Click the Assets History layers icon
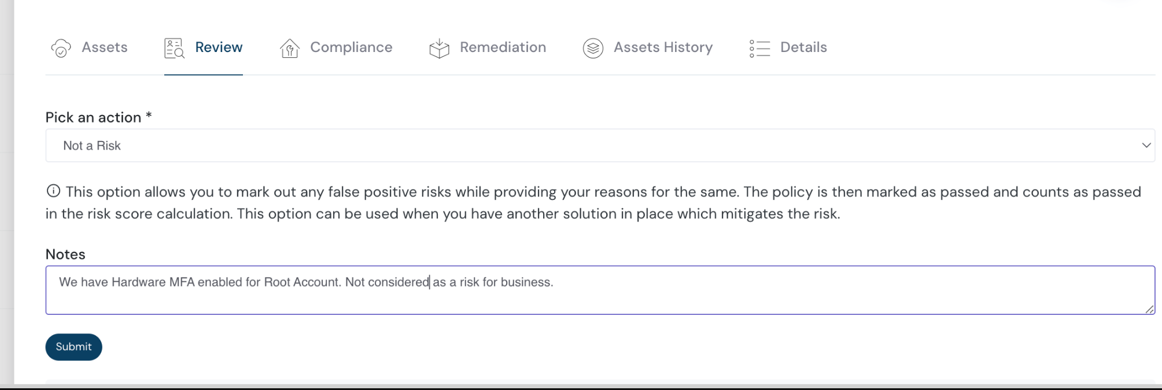Viewport: 1162px width, 390px height. coord(593,49)
